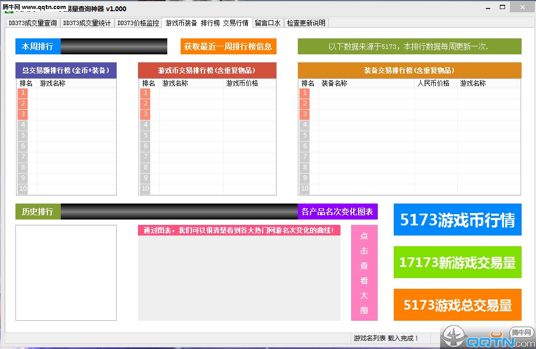Close the application window
536x349 pixels.
click(523, 7)
